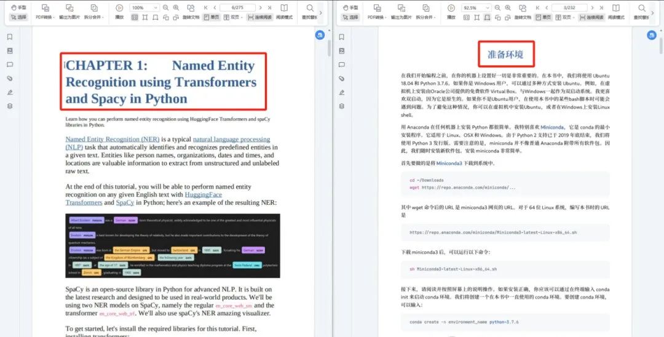The width and height of the screenshot is (664, 337).
Task: Open the signature pen panel in the English PDF window
Action: [10, 92]
